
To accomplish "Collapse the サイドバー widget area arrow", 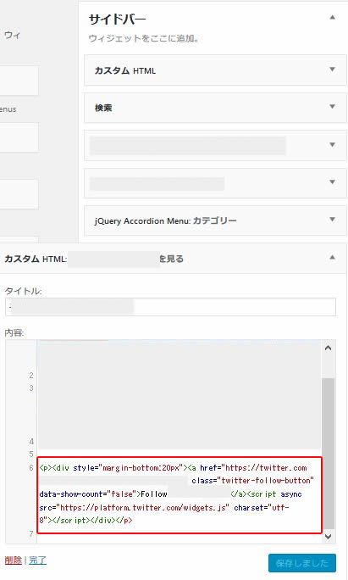I will 333,17.
